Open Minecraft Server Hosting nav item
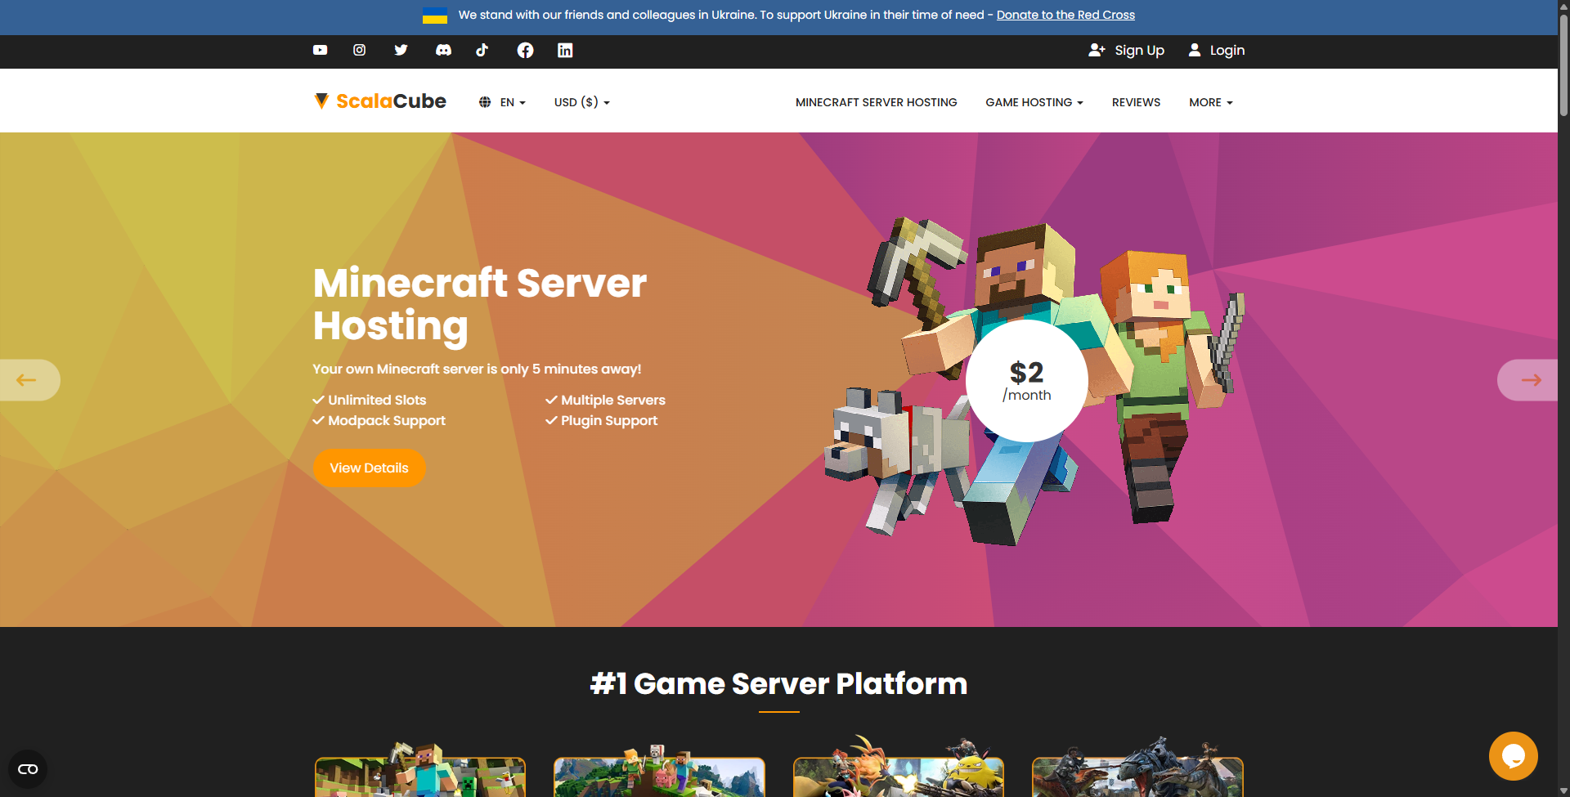This screenshot has width=1570, height=797. (x=877, y=102)
